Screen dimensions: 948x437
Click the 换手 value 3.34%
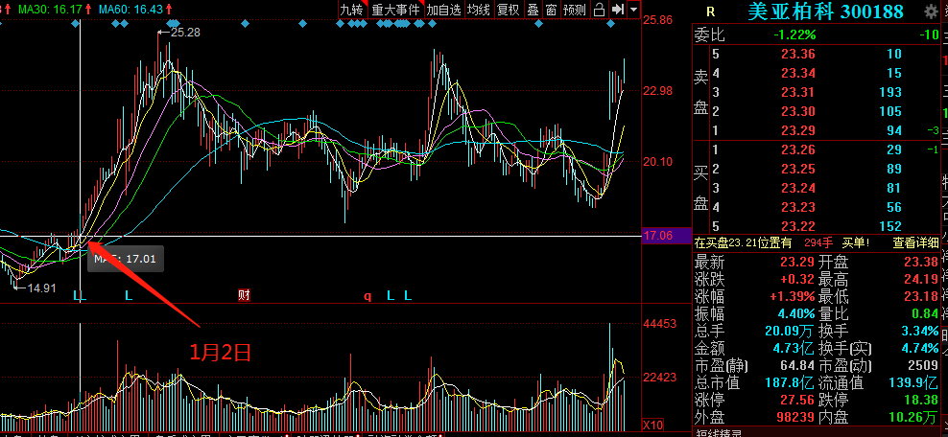(917, 331)
